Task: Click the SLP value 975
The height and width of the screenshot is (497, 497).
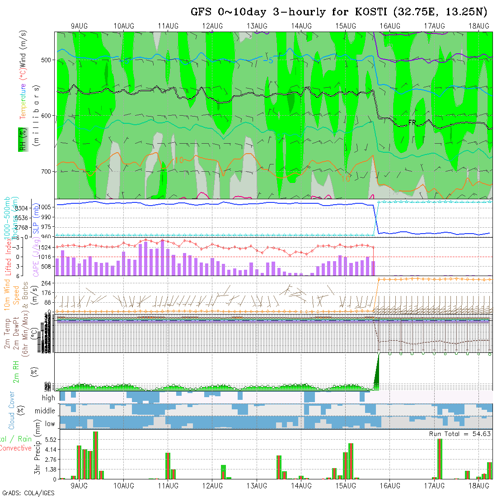Action: pyautogui.click(x=46, y=227)
